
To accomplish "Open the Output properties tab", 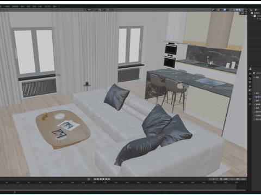I will point(250,82).
